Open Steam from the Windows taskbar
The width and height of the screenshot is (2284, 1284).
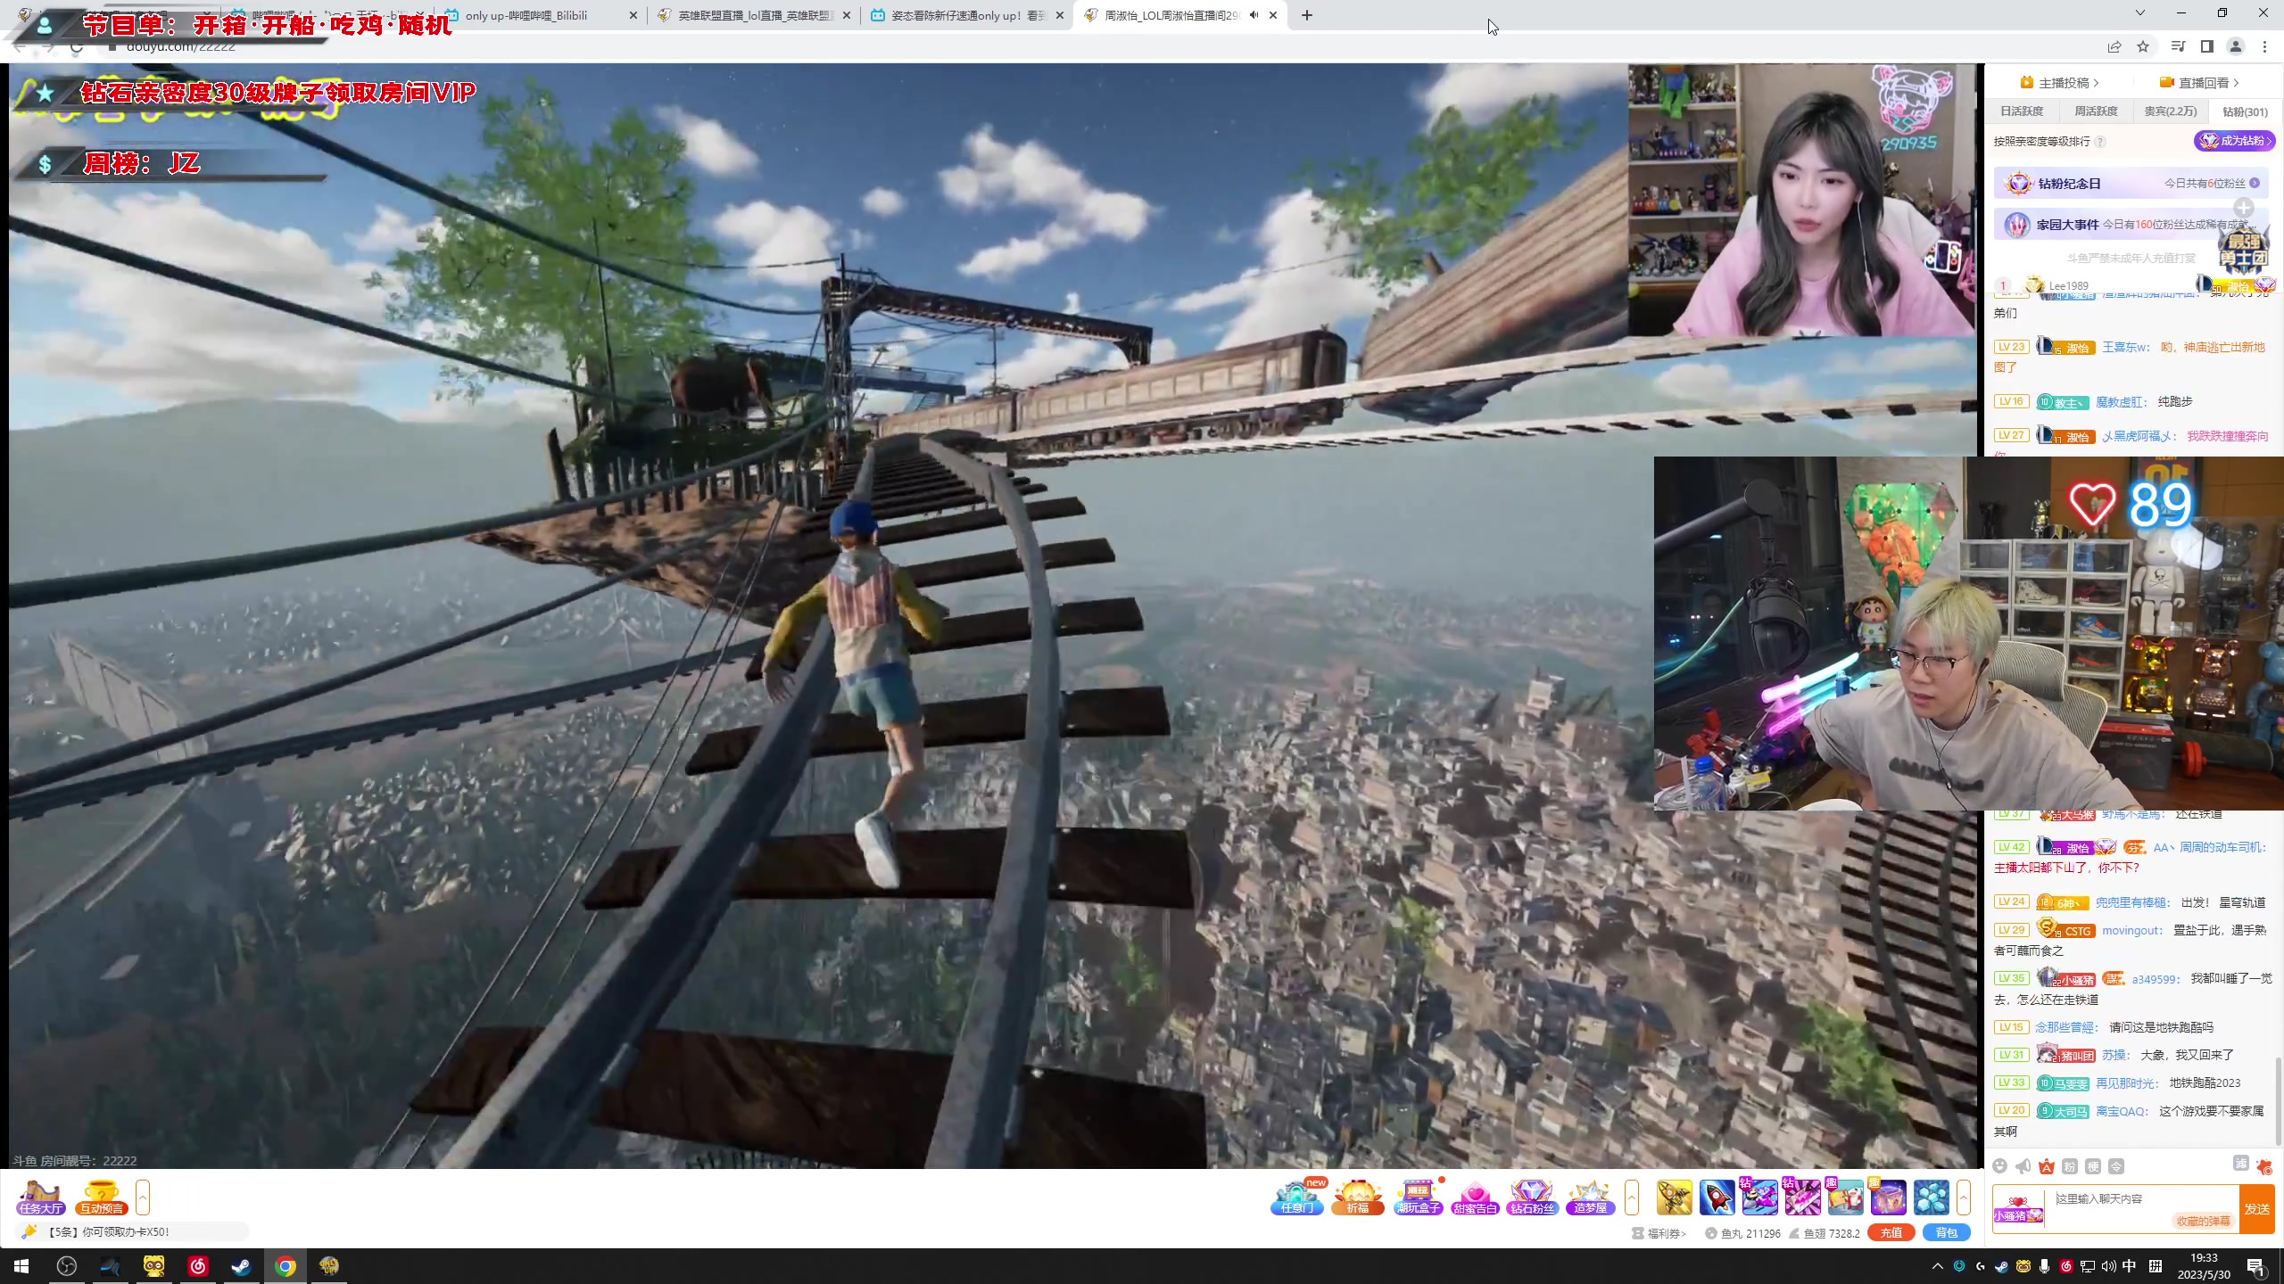(x=241, y=1266)
